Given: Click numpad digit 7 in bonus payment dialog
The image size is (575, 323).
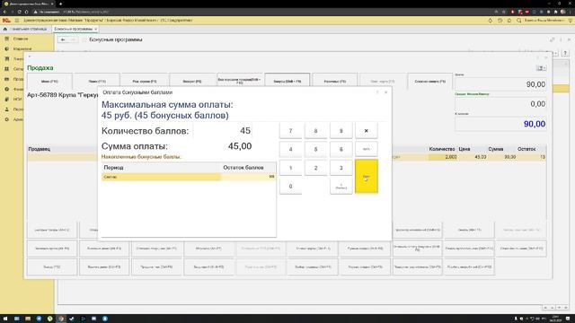Looking at the screenshot, I should pos(290,131).
